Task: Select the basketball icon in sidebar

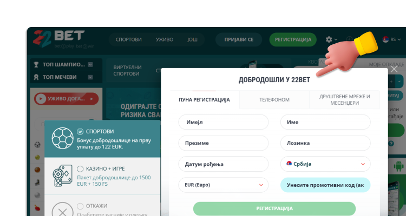Action: (x=37, y=170)
